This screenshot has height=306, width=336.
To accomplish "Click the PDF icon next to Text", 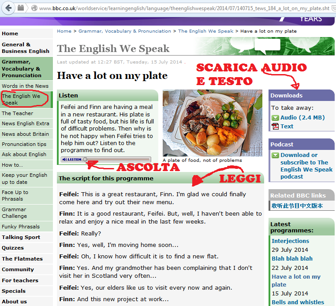I will [275, 127].
